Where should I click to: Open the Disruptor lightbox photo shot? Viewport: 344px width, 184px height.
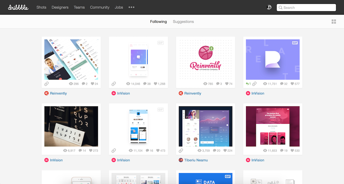(71, 126)
